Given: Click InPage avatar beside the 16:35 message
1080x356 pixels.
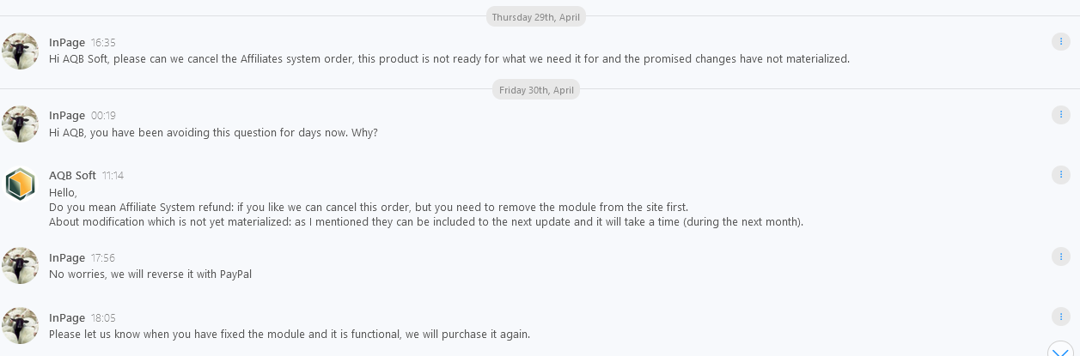Looking at the screenshot, I should point(20,51).
